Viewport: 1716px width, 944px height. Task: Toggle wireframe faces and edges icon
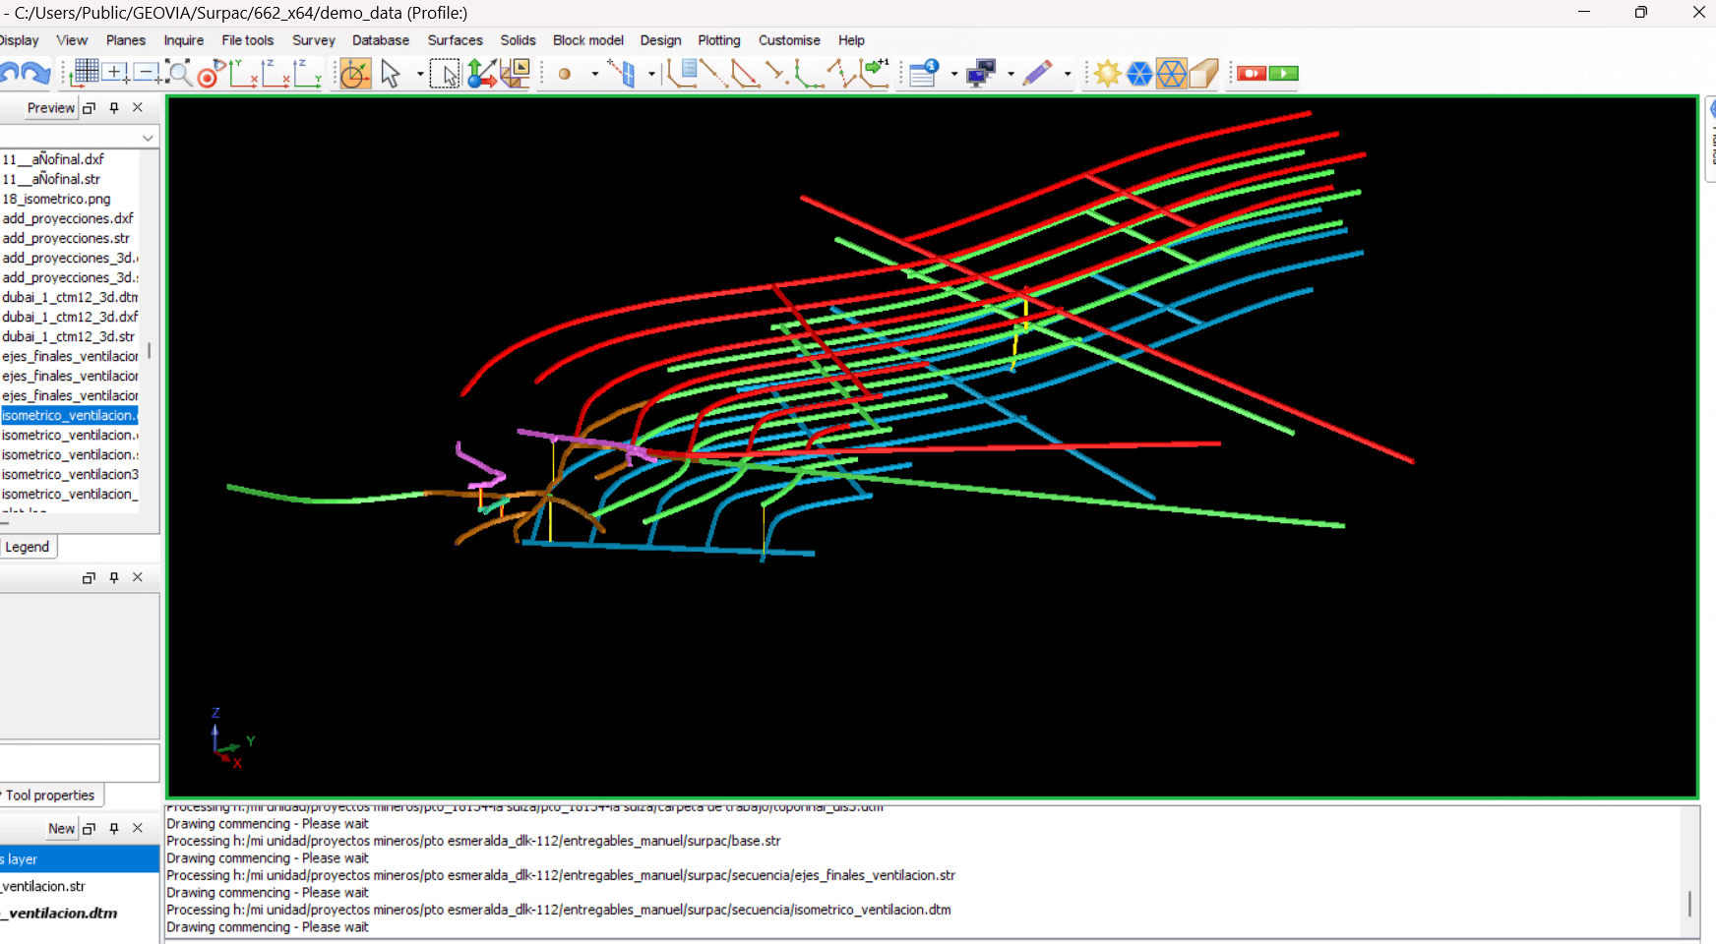click(x=1171, y=74)
